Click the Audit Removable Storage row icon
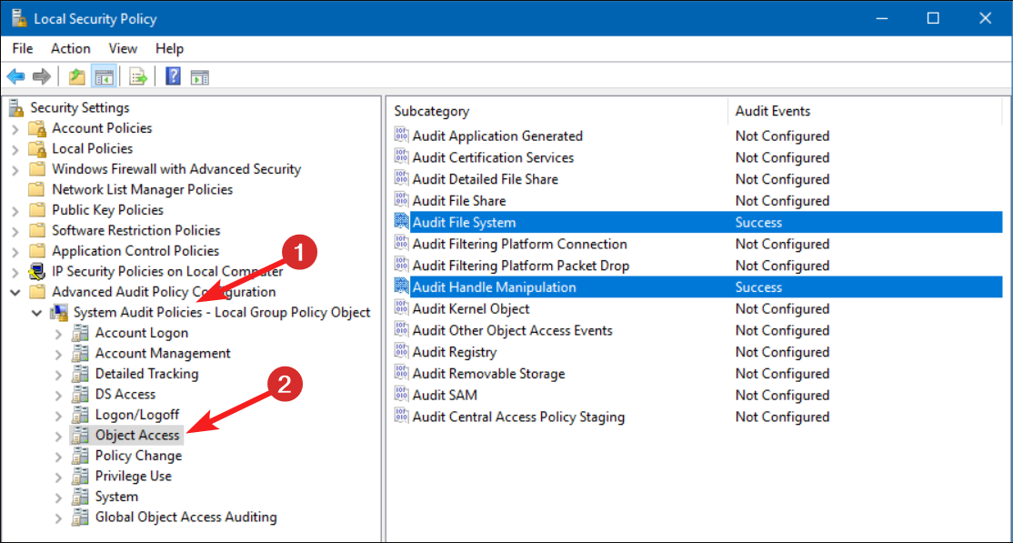Screen dimensions: 1013x543 (x=401, y=374)
